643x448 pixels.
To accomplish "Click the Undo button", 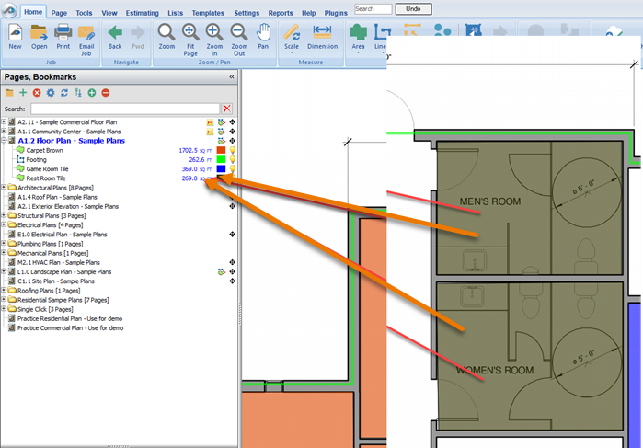I will point(413,8).
